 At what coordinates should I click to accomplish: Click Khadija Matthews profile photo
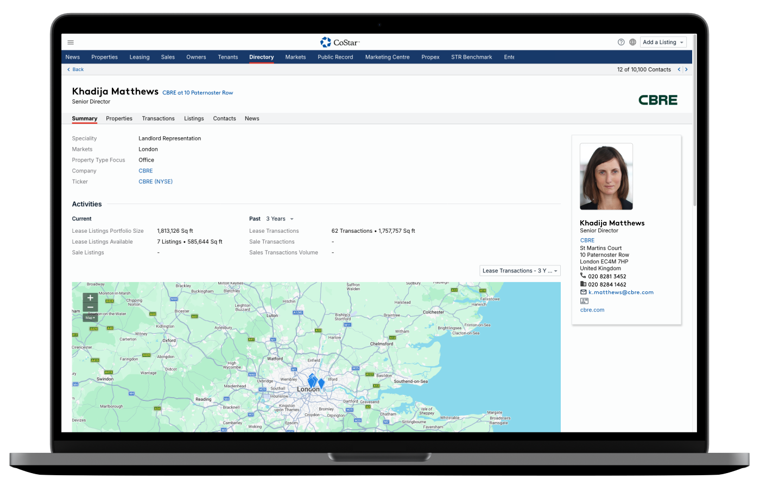[x=606, y=176]
